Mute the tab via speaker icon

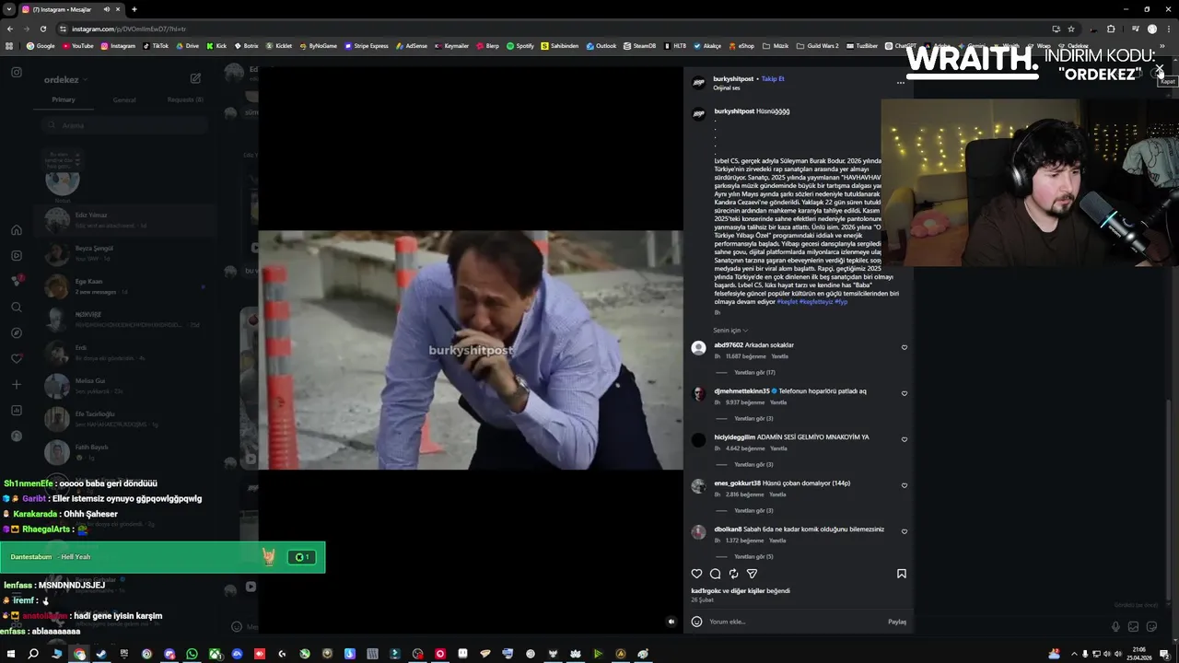coord(106,9)
